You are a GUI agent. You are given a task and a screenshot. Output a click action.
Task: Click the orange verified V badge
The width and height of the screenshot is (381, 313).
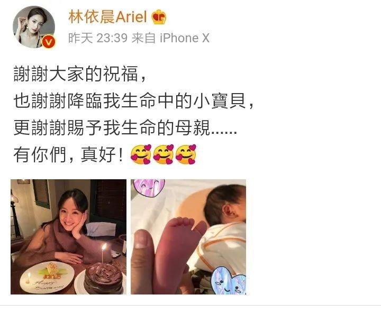[49, 42]
